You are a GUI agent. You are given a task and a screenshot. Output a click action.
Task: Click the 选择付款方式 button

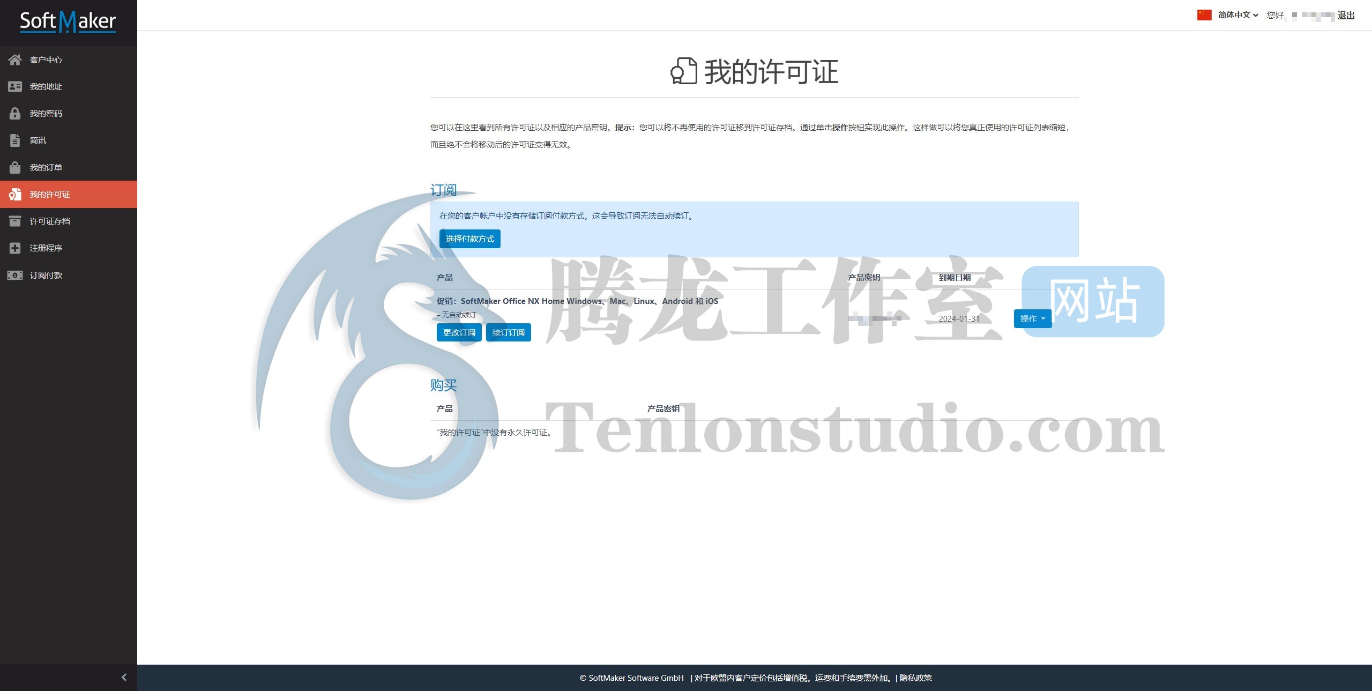470,239
